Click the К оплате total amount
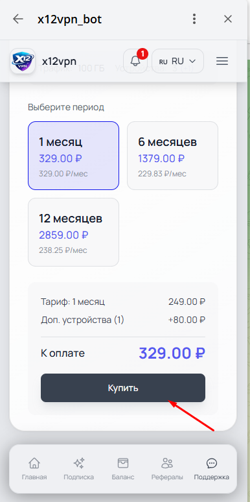The height and width of the screenshot is (502, 250). (172, 353)
